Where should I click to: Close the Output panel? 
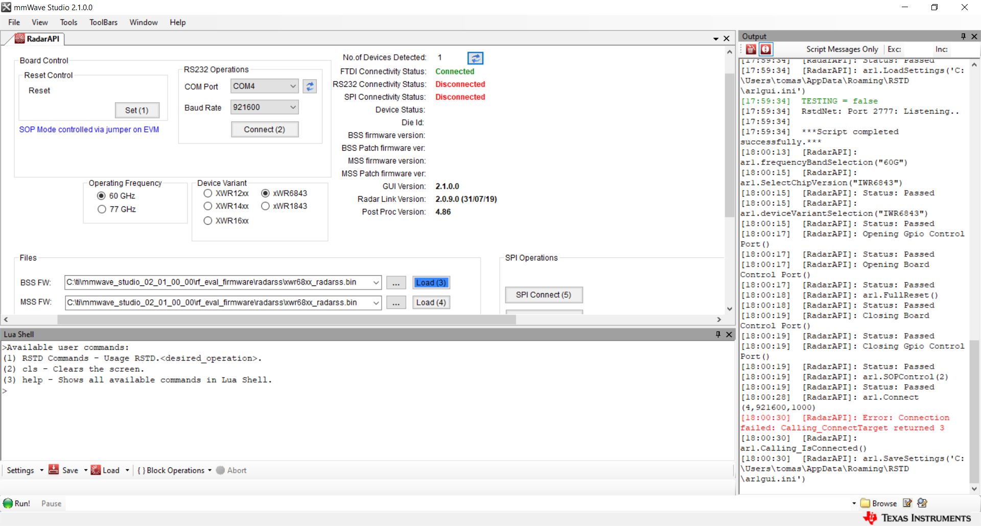974,36
